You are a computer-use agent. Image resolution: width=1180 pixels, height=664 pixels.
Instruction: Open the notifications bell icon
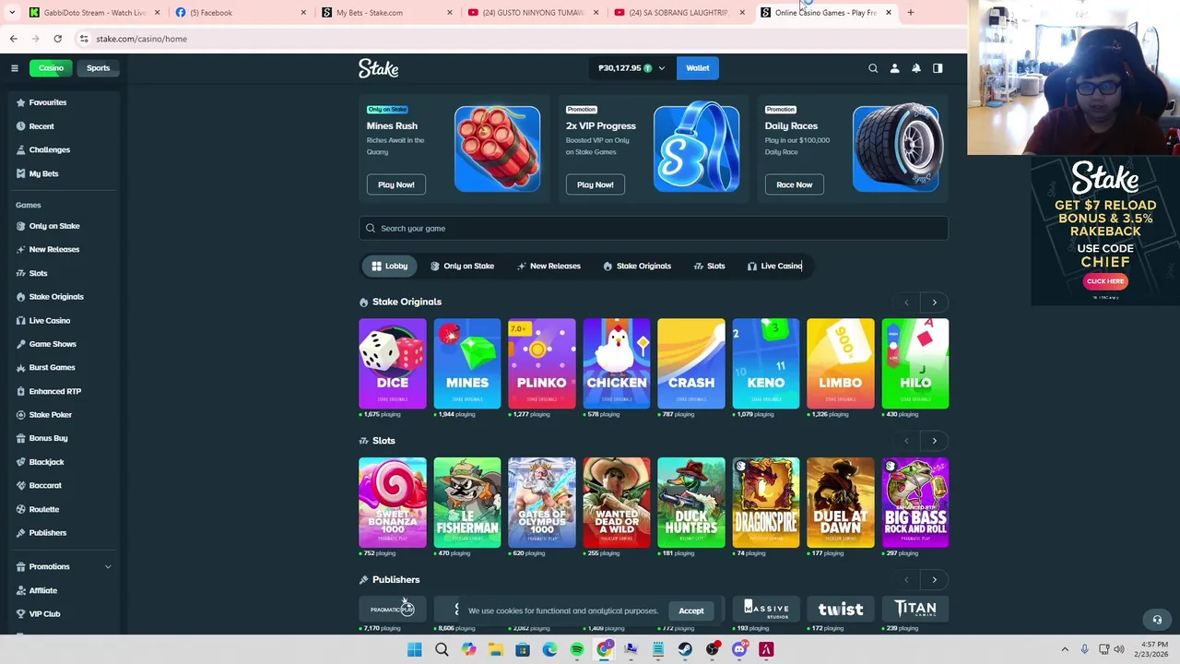pos(916,68)
